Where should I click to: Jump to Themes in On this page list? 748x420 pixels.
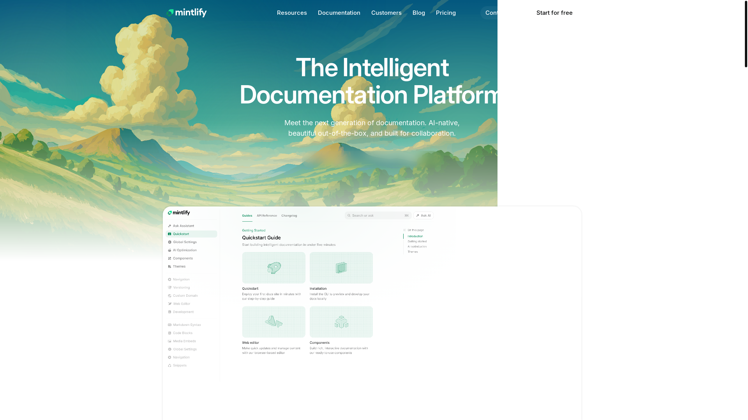pyautogui.click(x=413, y=252)
